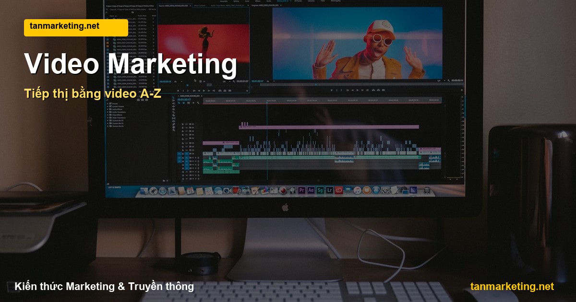Open Finder from the dock
This screenshot has width=576, height=302.
pyautogui.click(x=144, y=191)
